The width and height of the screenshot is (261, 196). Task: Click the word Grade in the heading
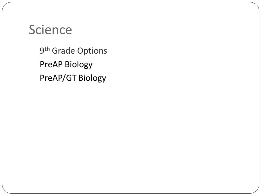click(63, 51)
